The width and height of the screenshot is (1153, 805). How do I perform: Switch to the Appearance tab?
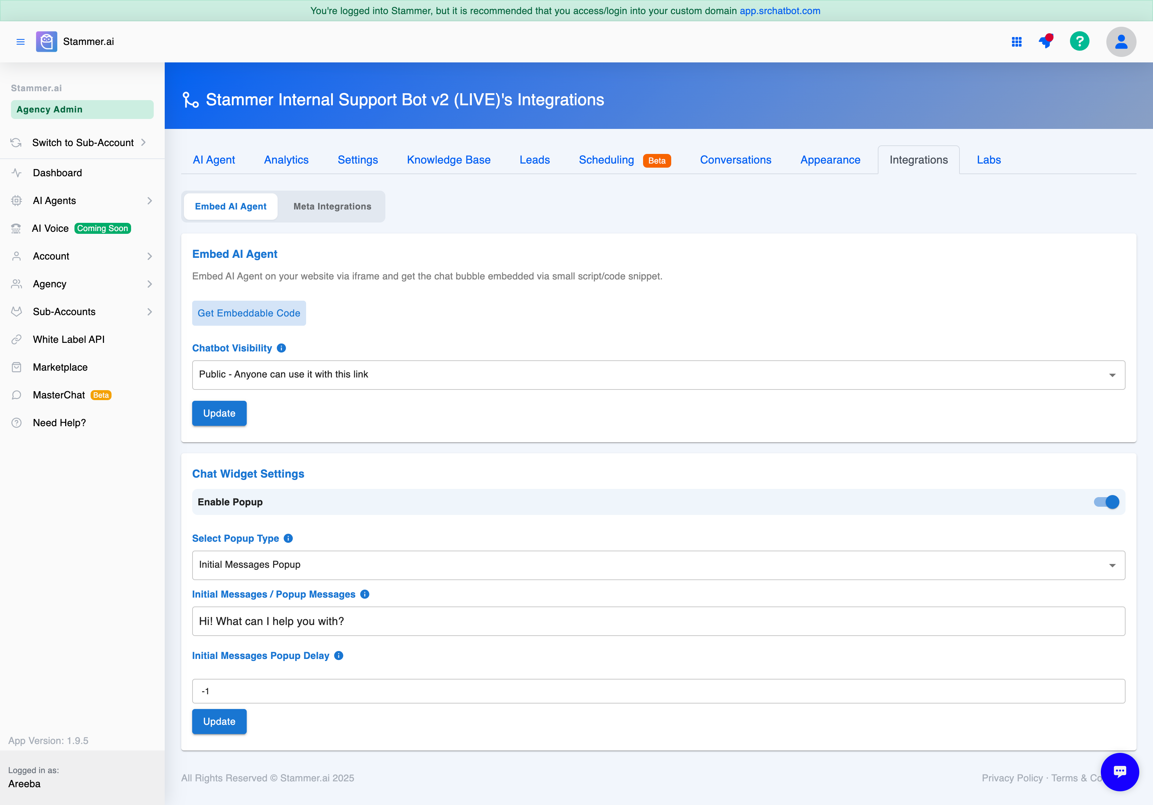pyautogui.click(x=830, y=160)
